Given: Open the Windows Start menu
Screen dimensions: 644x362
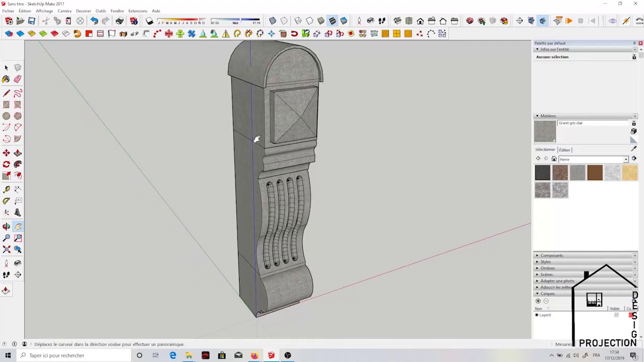Looking at the screenshot, I should coord(8,355).
